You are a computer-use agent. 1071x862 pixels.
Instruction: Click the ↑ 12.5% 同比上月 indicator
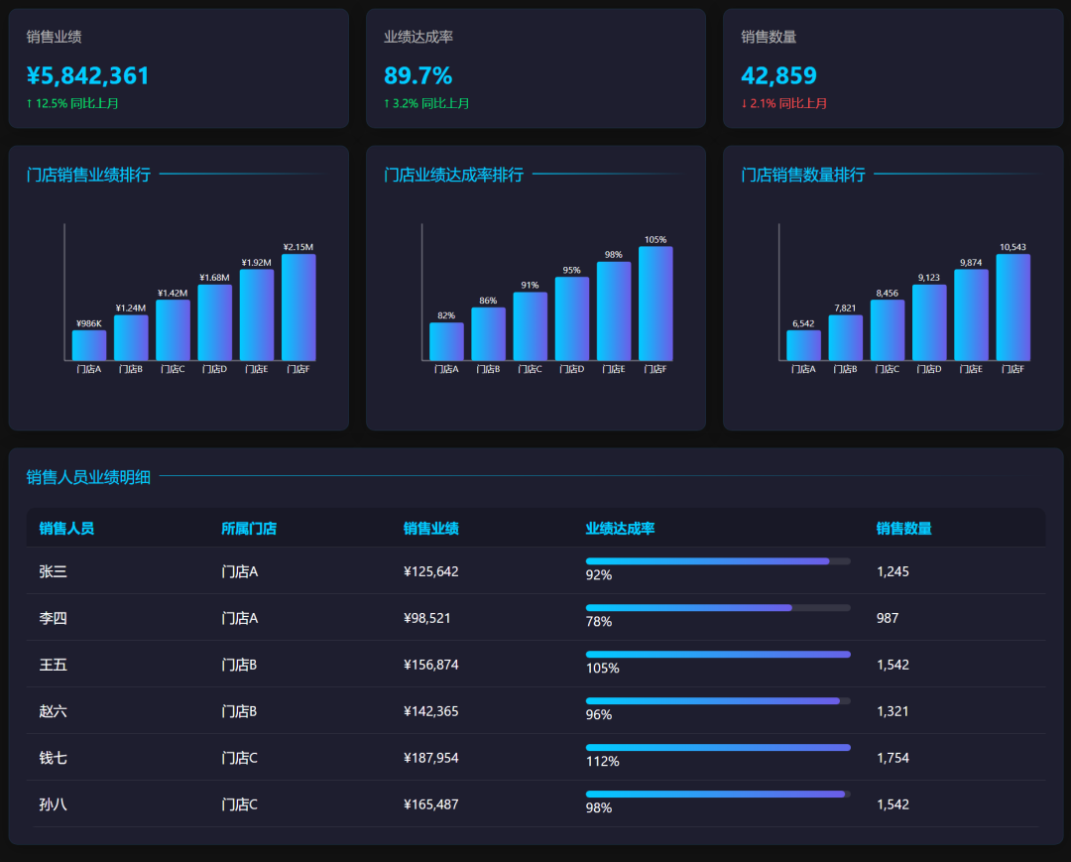72,103
